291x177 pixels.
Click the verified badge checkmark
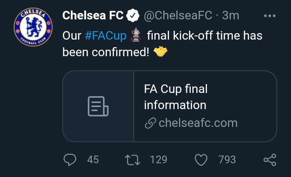point(133,16)
